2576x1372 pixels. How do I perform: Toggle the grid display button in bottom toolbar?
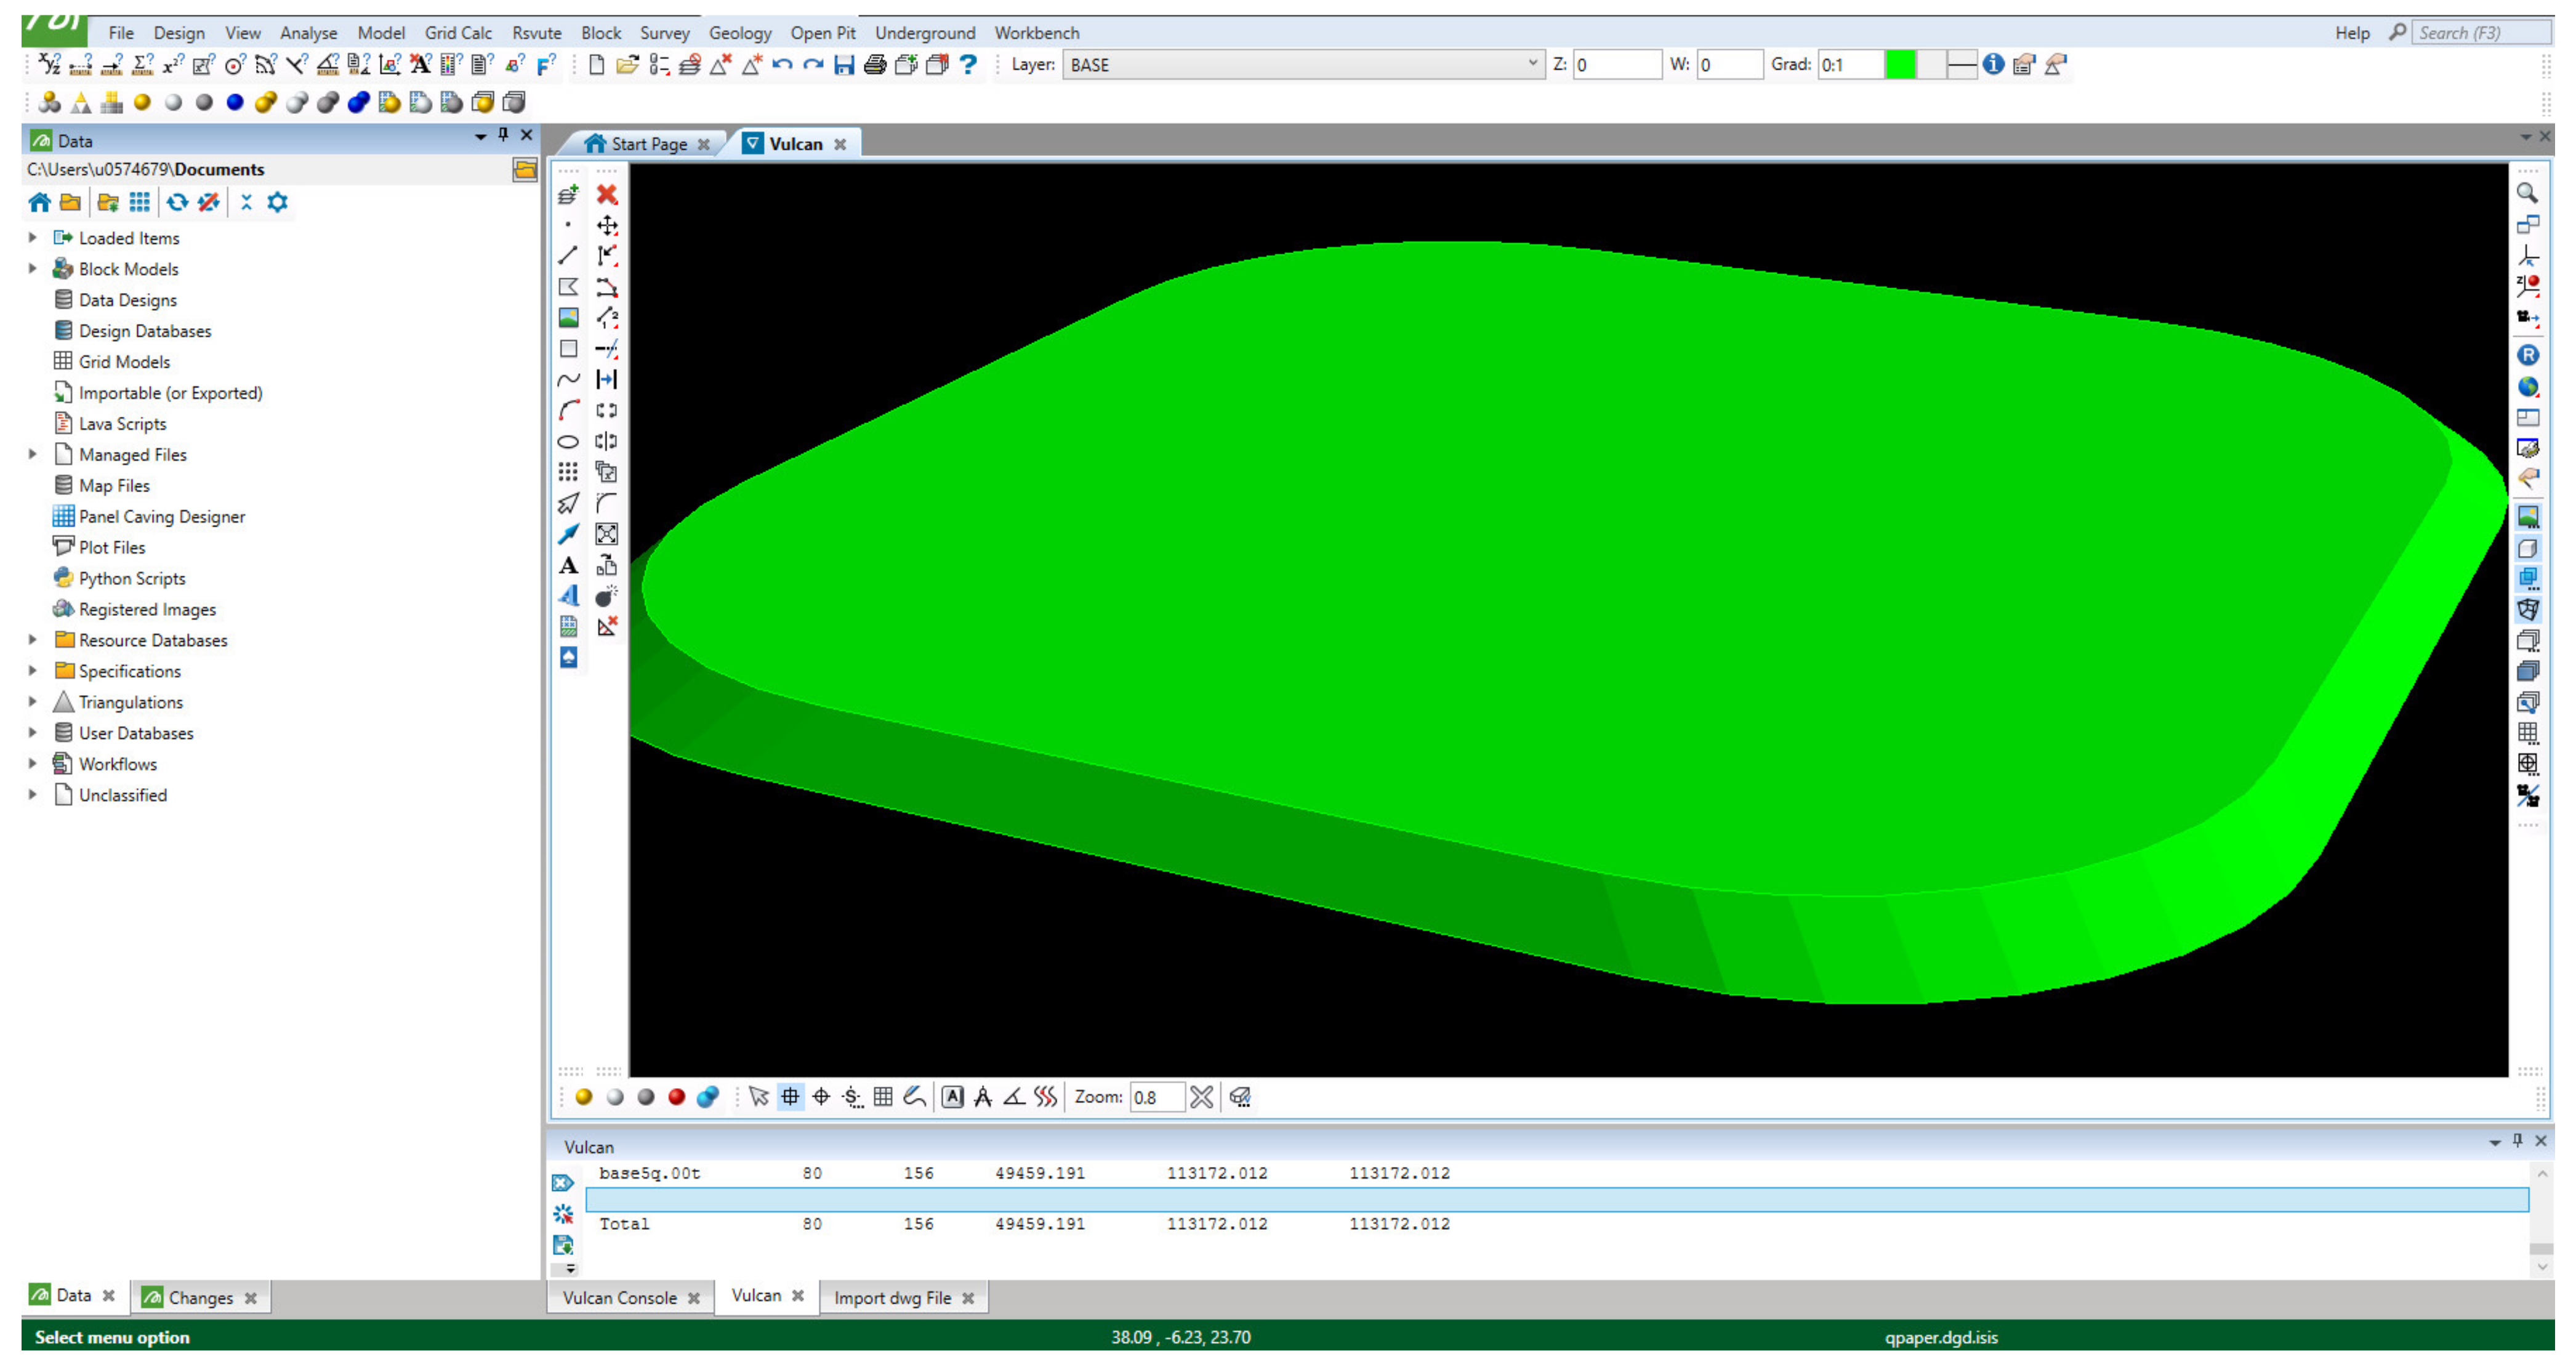(883, 1097)
